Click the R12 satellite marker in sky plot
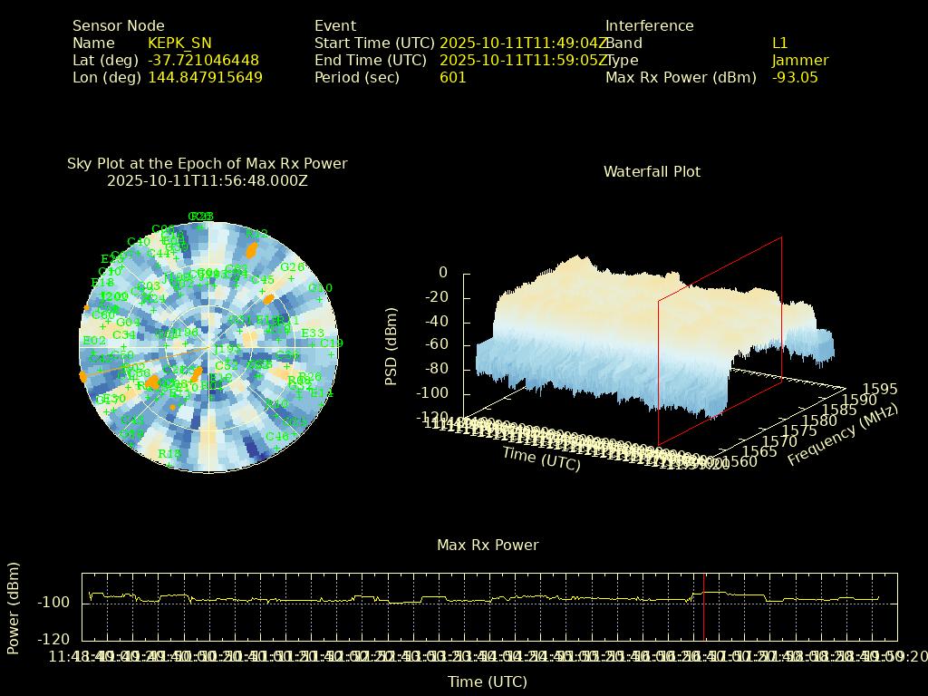 pos(256,234)
